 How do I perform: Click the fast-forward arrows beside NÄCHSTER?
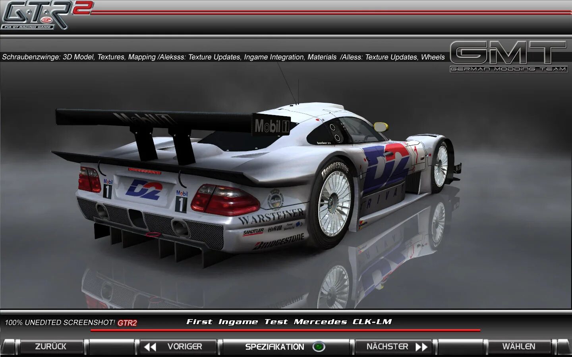422,347
